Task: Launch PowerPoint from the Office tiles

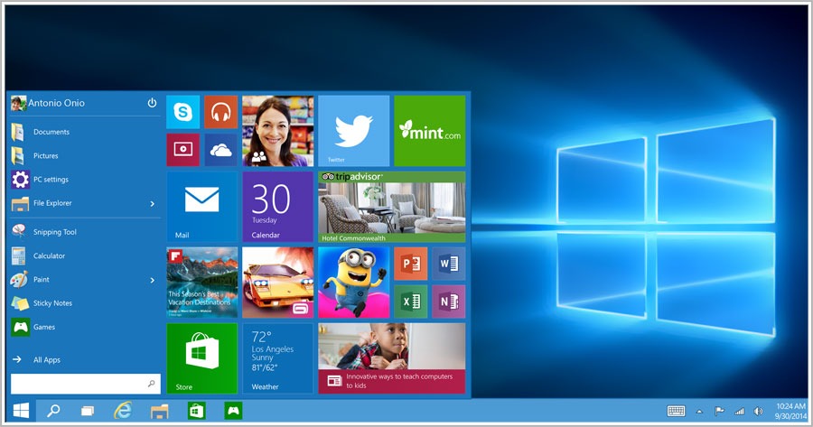Action: [x=410, y=264]
